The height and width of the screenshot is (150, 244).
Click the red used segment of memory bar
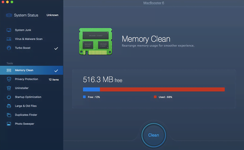[162, 89]
